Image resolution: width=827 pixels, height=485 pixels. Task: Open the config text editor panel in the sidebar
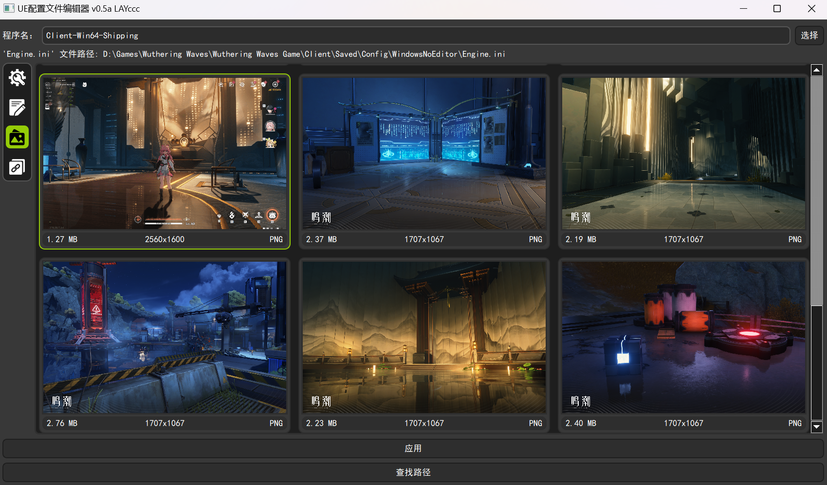click(17, 108)
